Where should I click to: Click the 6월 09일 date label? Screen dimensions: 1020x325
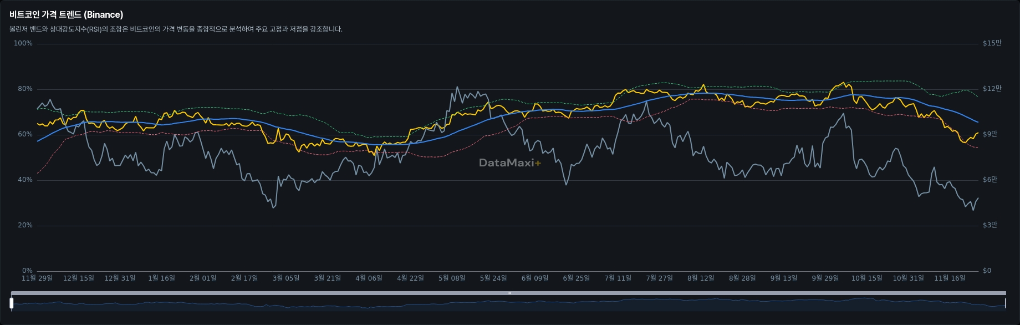(535, 278)
